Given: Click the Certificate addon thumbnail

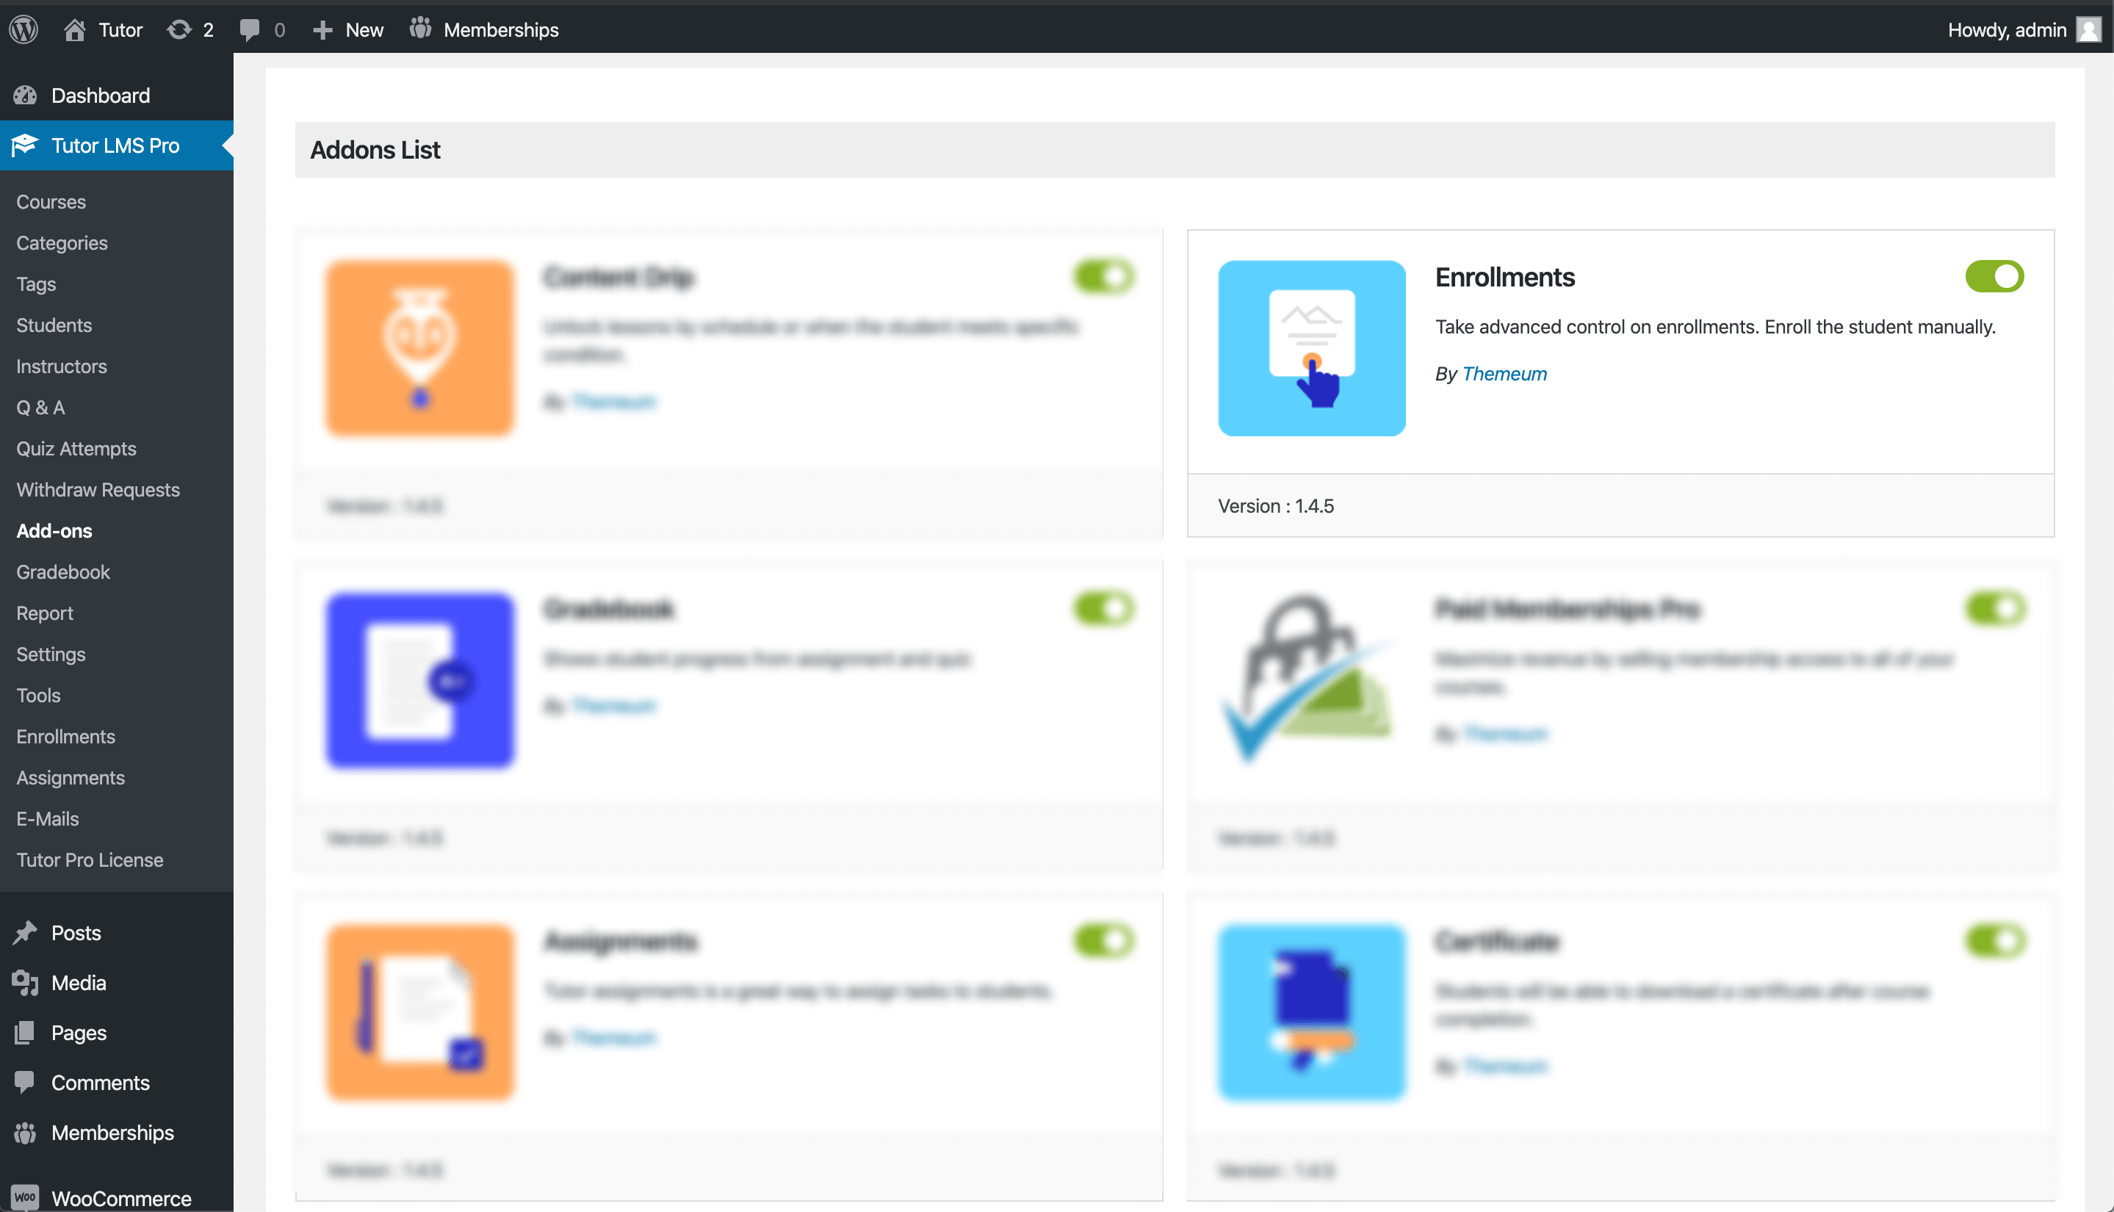Looking at the screenshot, I should click(1311, 1012).
